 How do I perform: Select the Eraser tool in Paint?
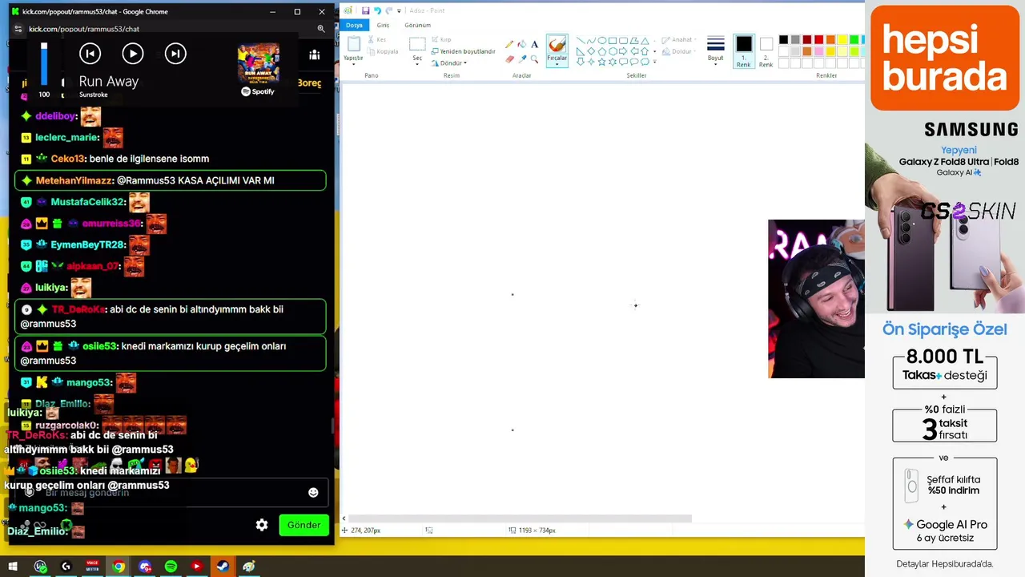[x=509, y=59]
